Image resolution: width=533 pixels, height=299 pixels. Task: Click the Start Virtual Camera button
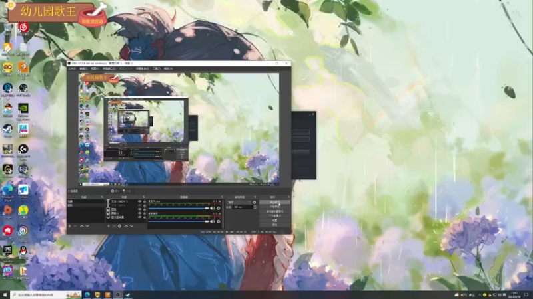tap(274, 211)
